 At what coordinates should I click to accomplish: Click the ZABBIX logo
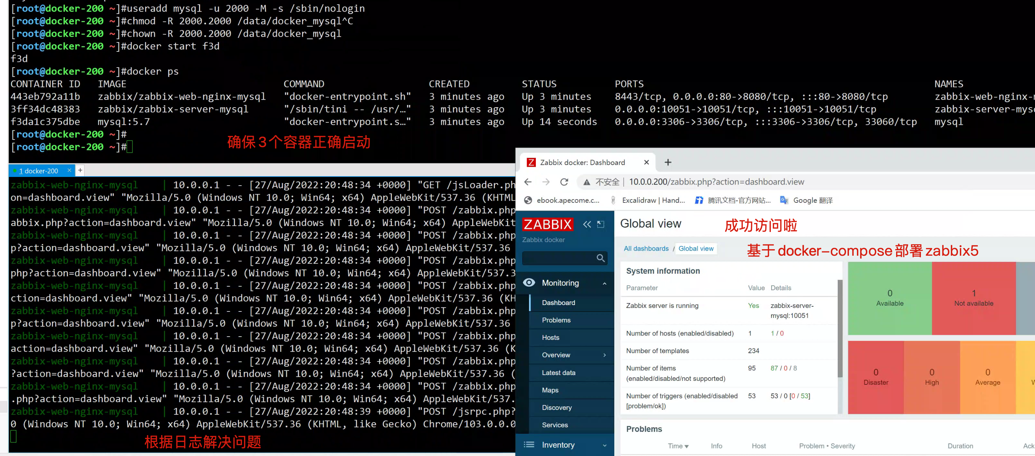tap(548, 224)
